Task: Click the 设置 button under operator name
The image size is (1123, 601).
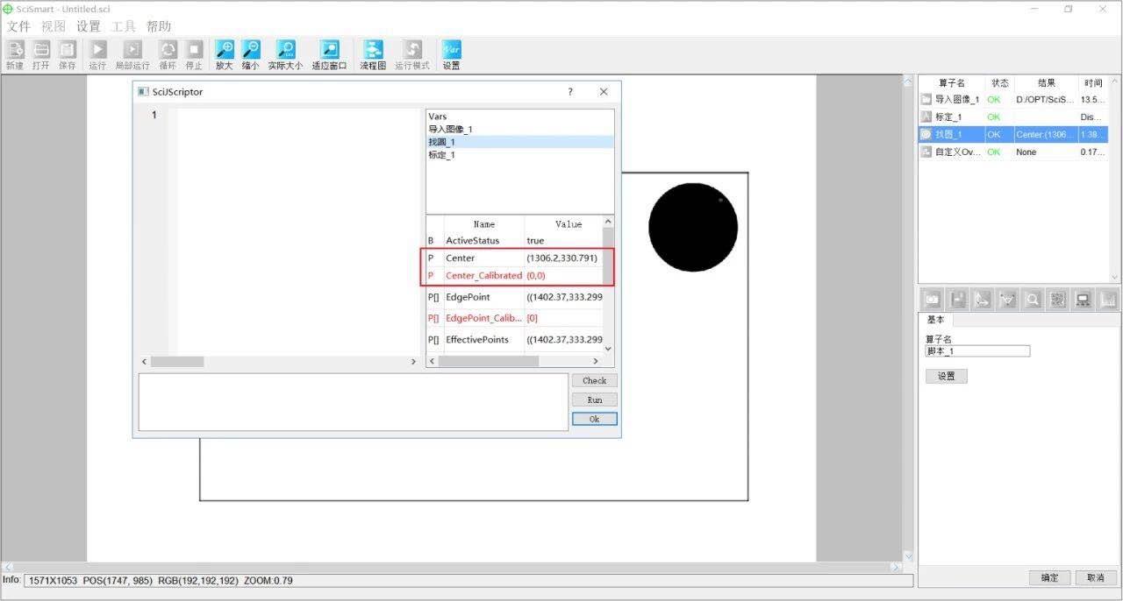Action: [946, 376]
